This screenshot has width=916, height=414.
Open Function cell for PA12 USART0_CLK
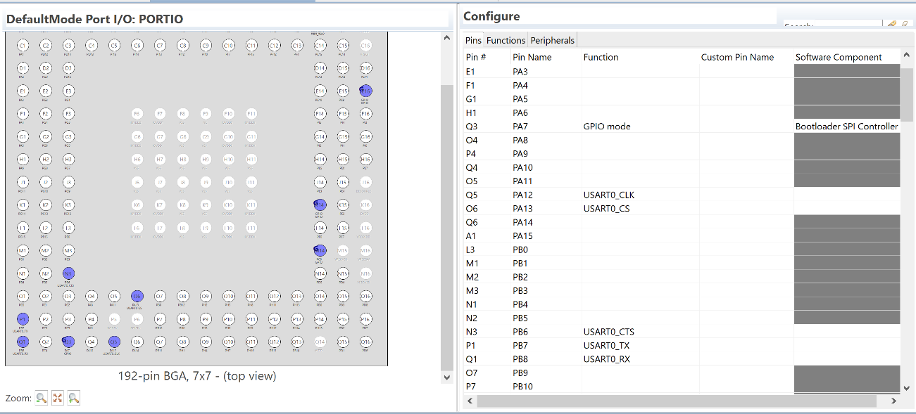(x=639, y=195)
